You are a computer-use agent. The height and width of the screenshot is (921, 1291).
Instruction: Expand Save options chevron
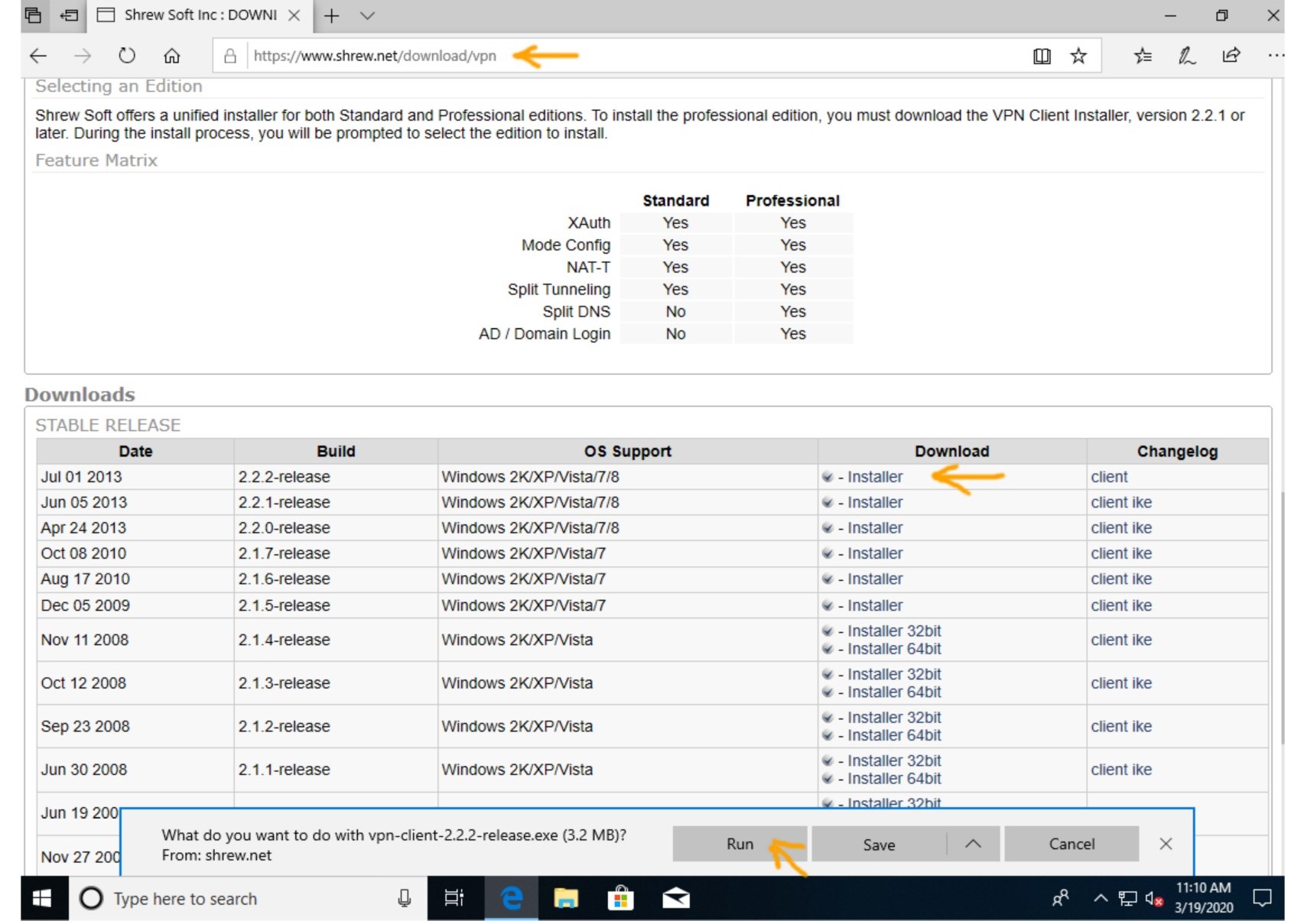(x=973, y=844)
